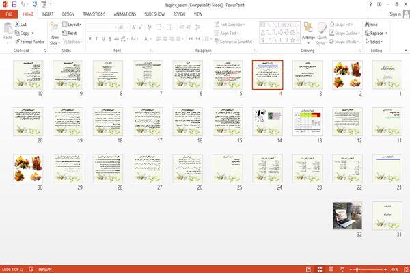Toggle Underline formatting
Viewport: 410px width, 273px height.
pyautogui.click(x=103, y=39)
